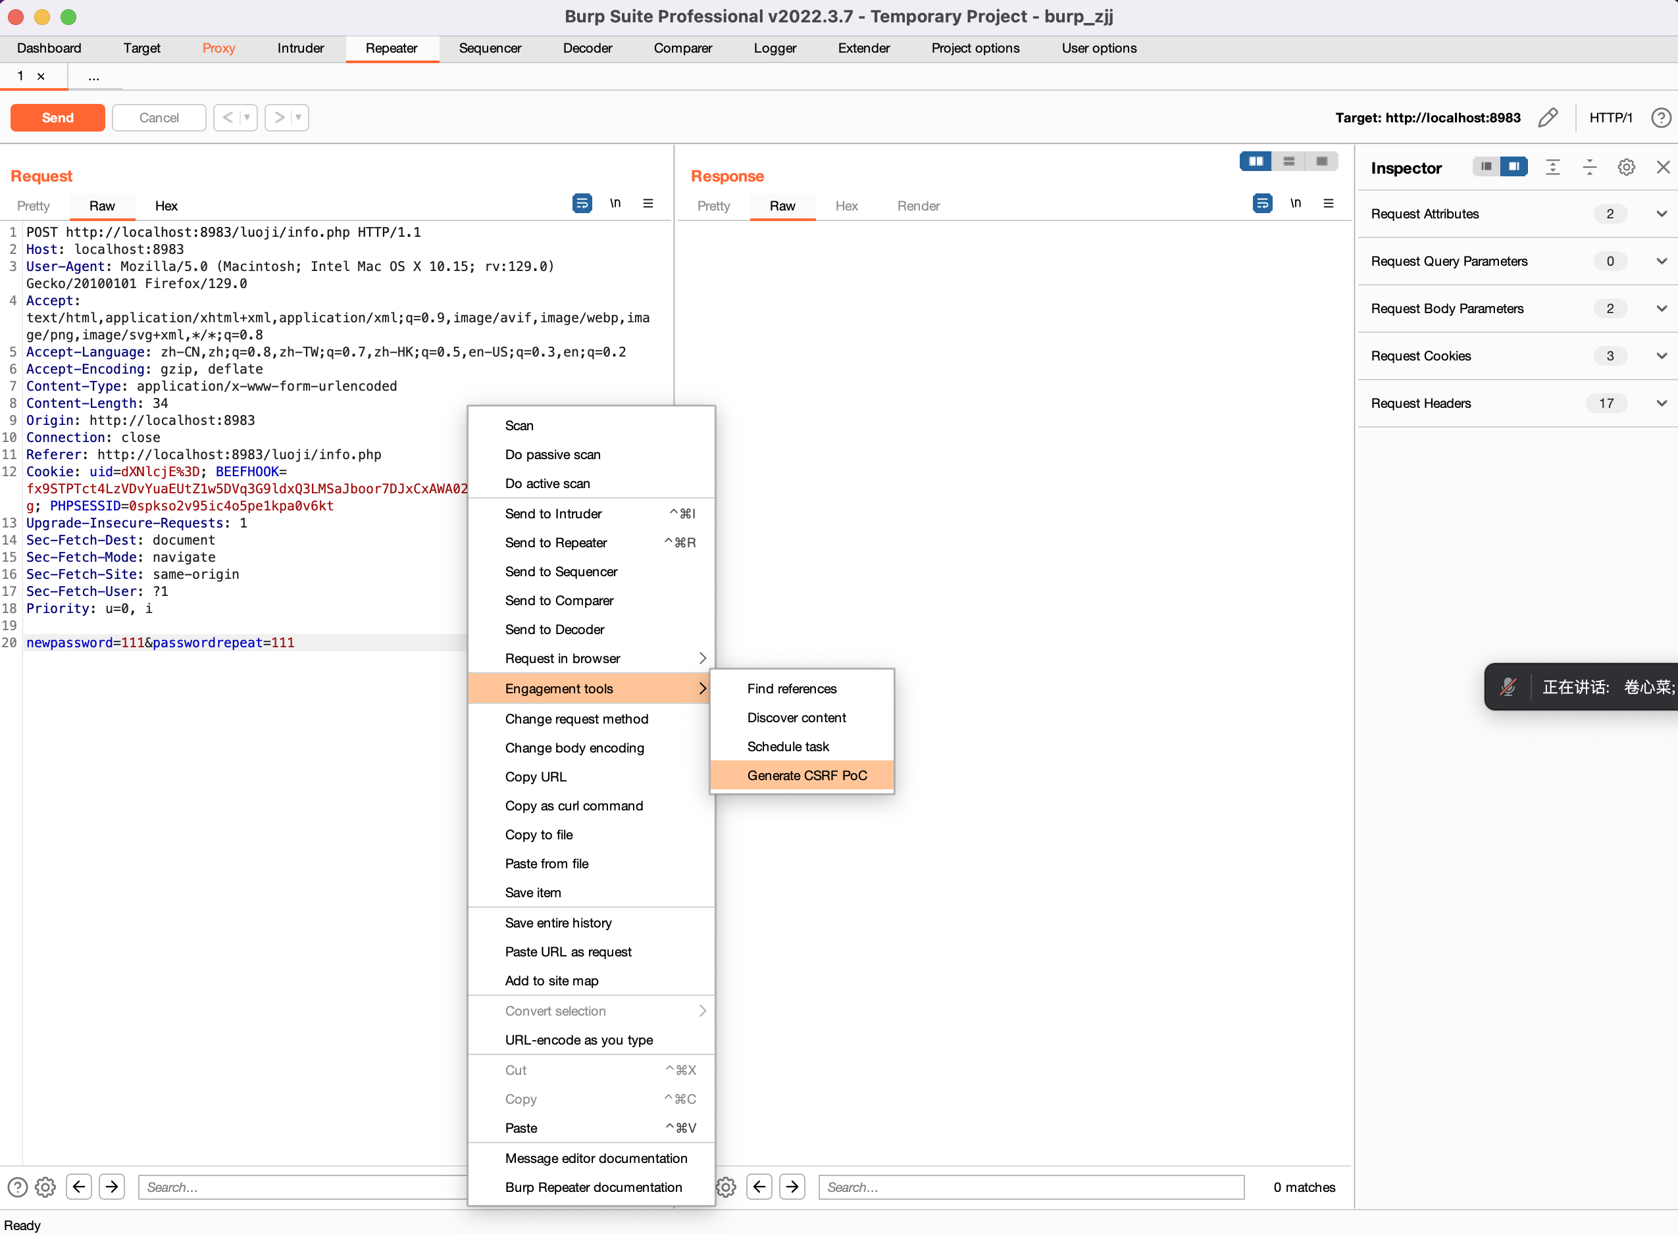Open Inspector settings gear icon

tap(1626, 167)
